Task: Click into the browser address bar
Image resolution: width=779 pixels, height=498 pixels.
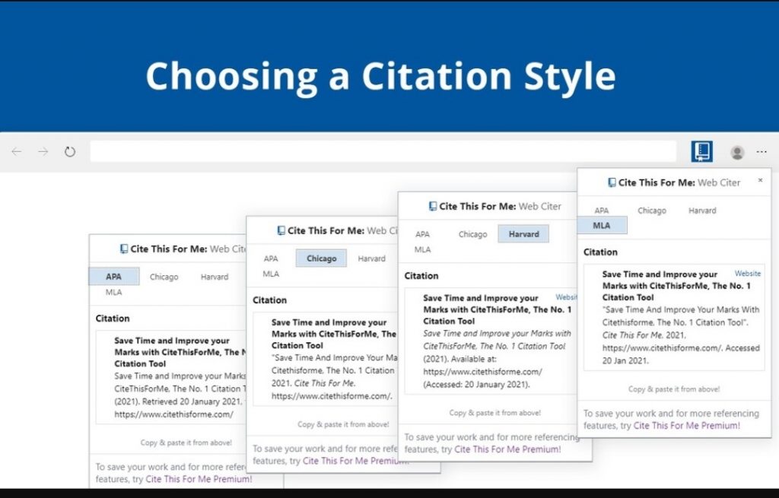Action: pyautogui.click(x=383, y=151)
